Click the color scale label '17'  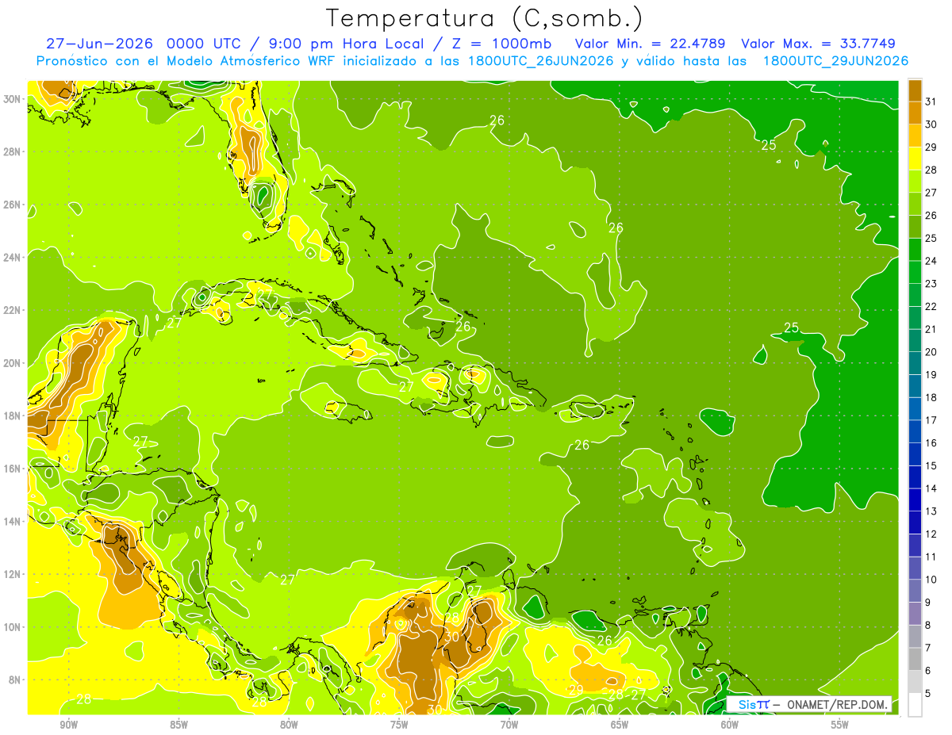coord(931,419)
